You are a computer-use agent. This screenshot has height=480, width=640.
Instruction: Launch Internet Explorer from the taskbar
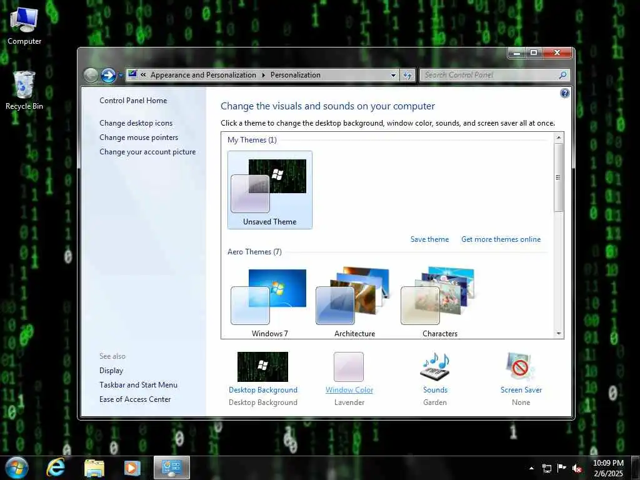pos(56,467)
